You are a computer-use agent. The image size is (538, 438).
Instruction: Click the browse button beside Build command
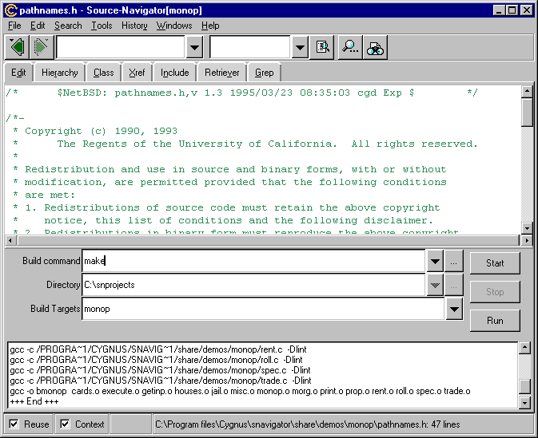[x=454, y=262]
